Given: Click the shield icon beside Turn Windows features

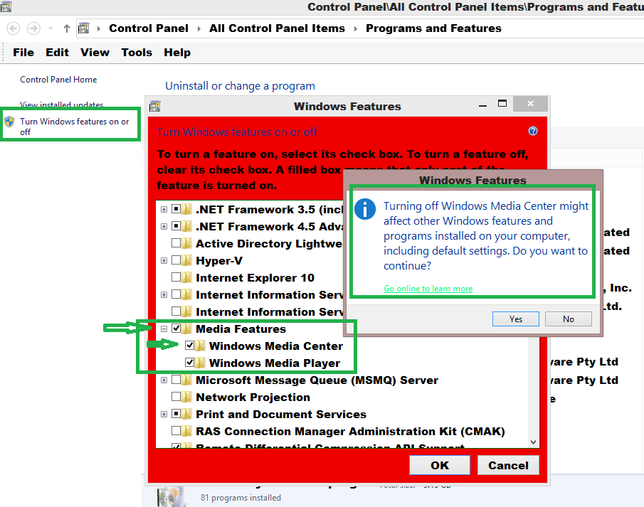Looking at the screenshot, I should (9, 122).
